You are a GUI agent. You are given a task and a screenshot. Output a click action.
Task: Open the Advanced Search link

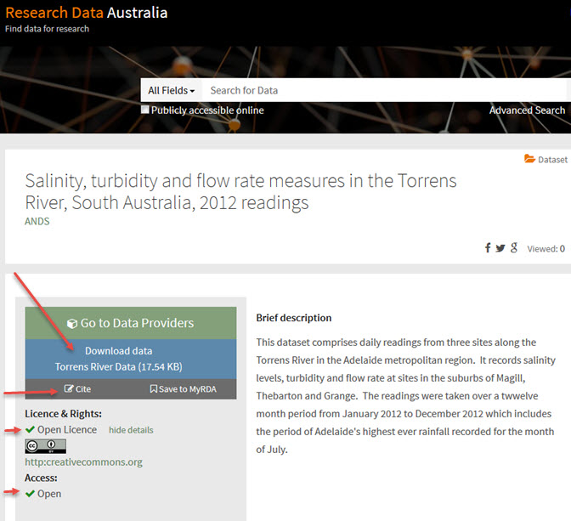527,110
